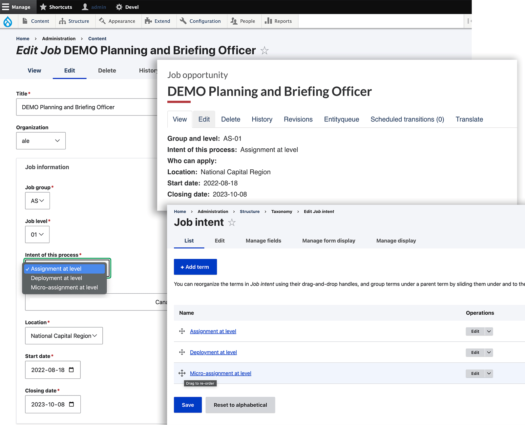
Task: Open Start date calendar picker icon
Action: pyautogui.click(x=72, y=370)
